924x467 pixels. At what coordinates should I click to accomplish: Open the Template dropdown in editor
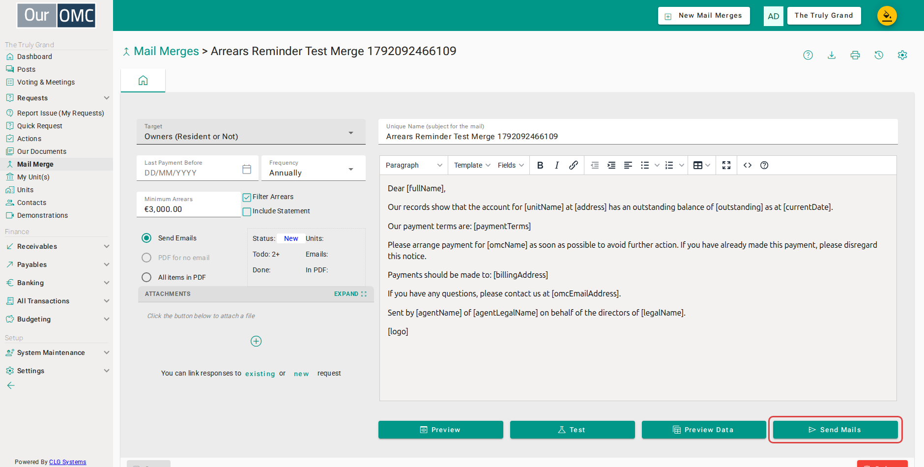coord(472,165)
